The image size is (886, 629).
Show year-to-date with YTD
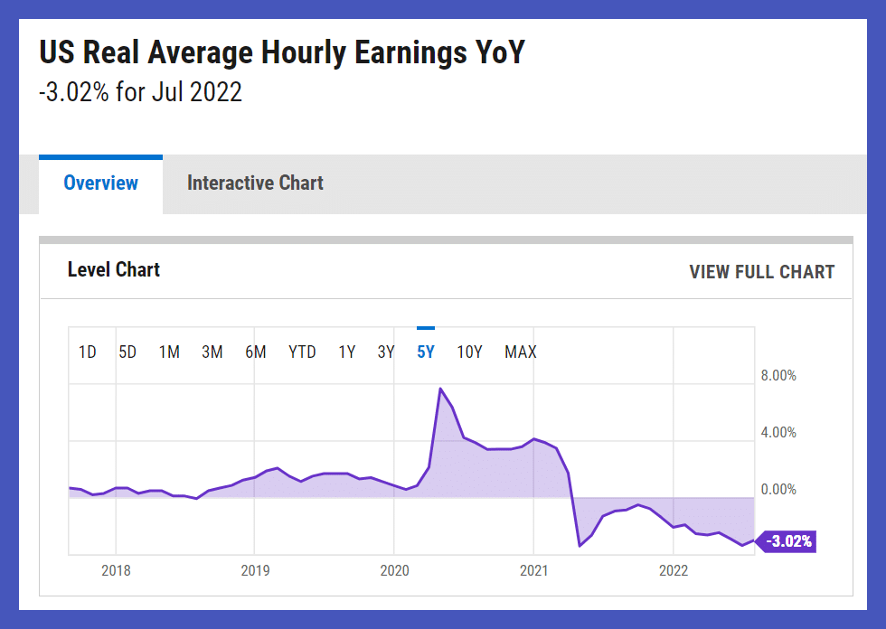pyautogui.click(x=302, y=352)
